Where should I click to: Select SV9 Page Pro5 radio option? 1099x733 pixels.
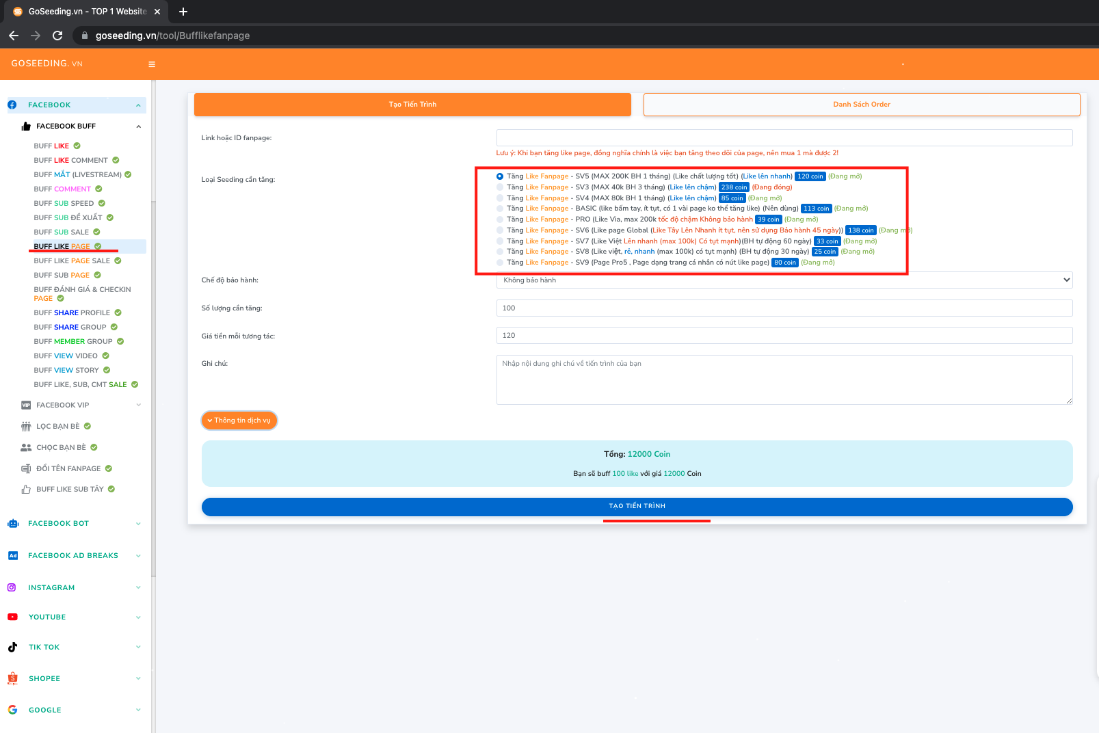pyautogui.click(x=500, y=263)
